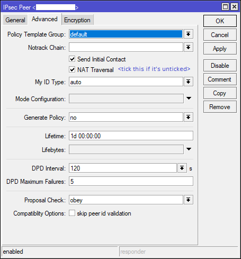Click the OK button
The height and width of the screenshot is (259, 241).
220,21
